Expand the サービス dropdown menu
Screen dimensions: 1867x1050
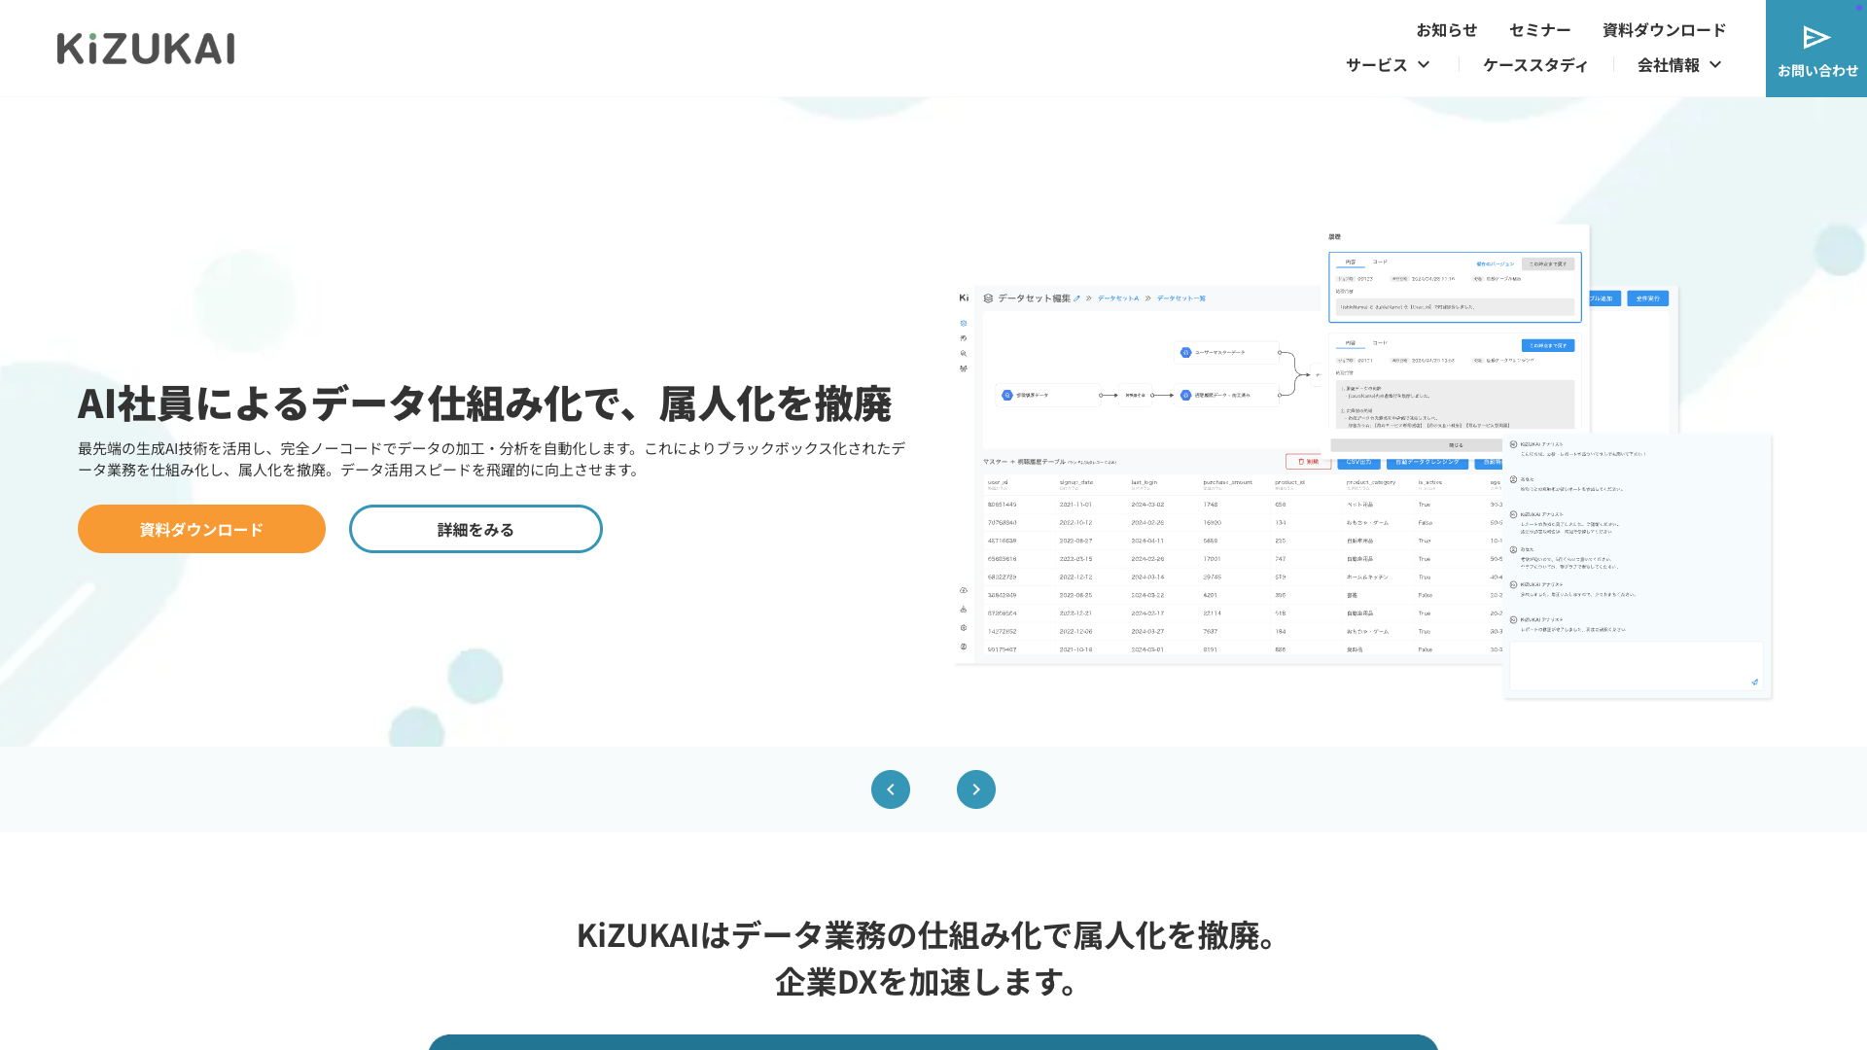[1388, 65]
